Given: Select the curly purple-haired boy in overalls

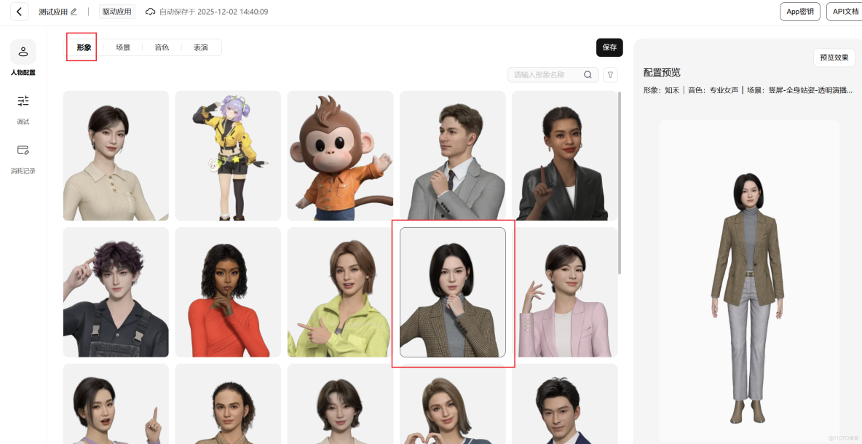Looking at the screenshot, I should click(x=116, y=293).
